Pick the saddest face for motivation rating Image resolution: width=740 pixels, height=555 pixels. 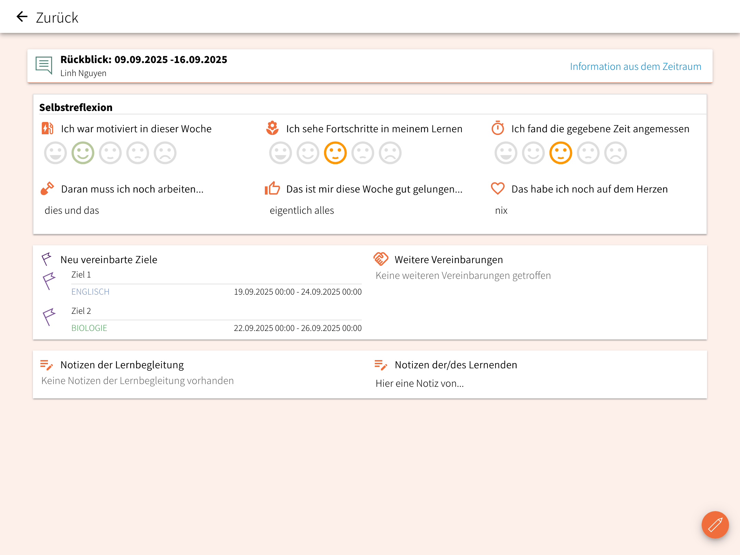coord(165,153)
